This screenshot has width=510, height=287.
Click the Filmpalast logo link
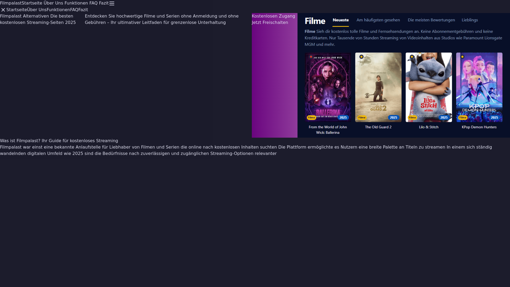pos(11,3)
